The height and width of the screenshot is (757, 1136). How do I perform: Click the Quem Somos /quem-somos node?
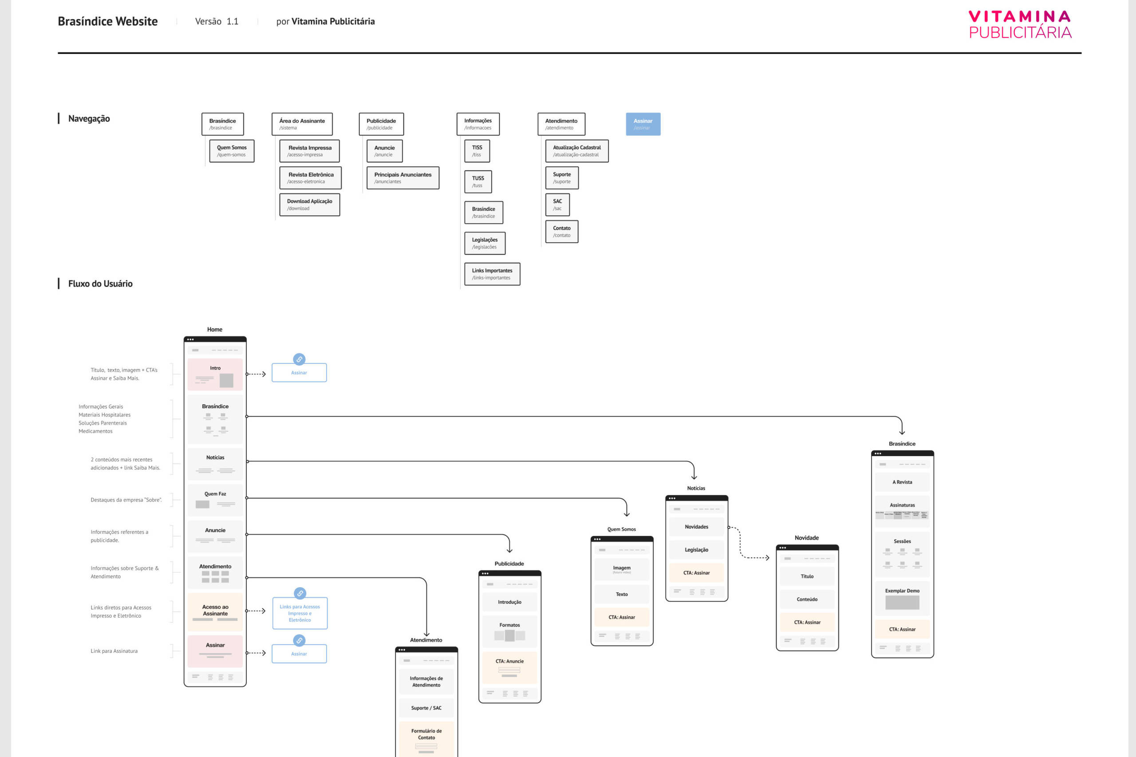pos(232,151)
